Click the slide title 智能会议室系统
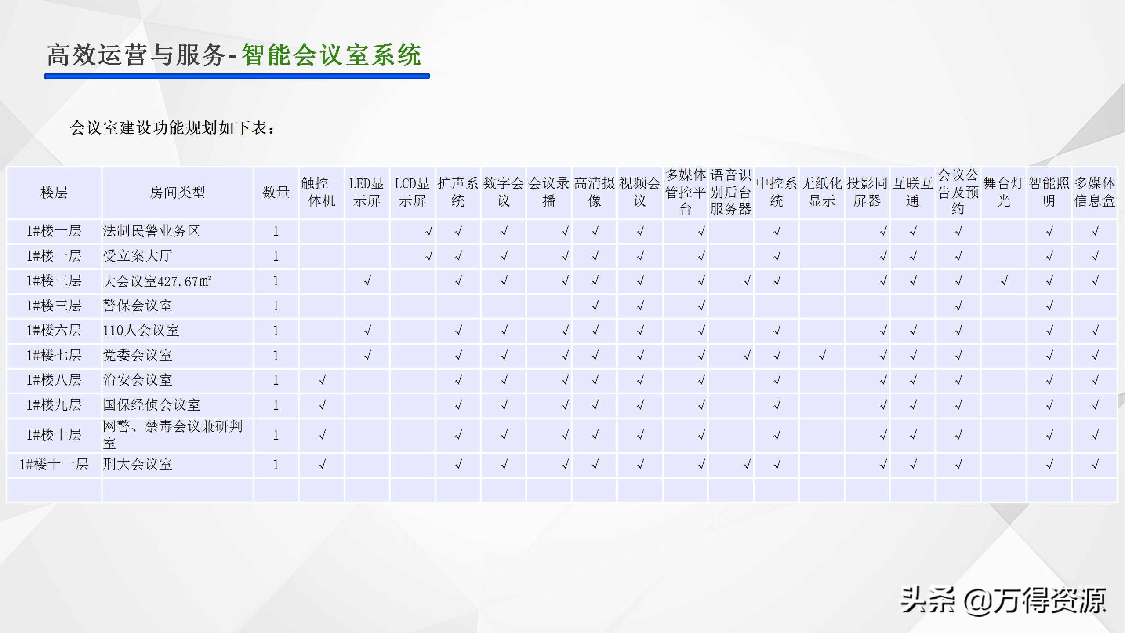Screen dimensions: 1125x633 point(331,55)
